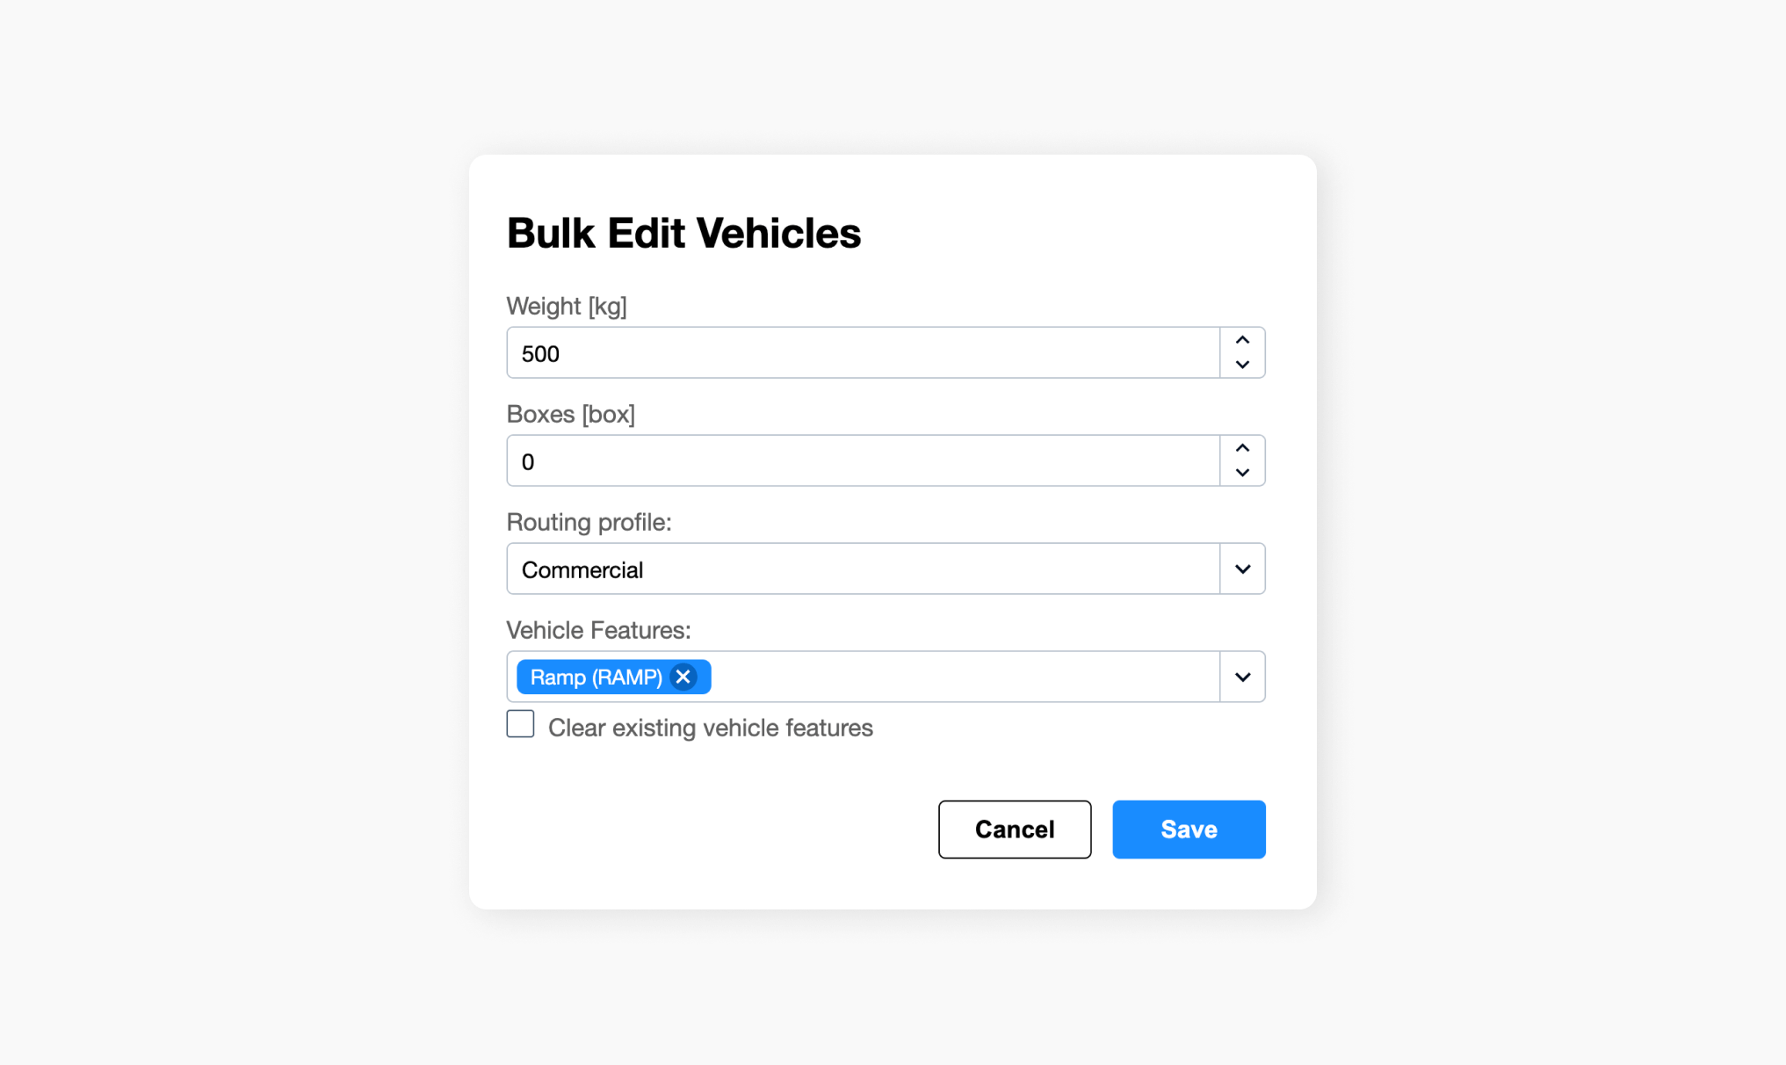The width and height of the screenshot is (1786, 1065).
Task: Click the Weight decrement arrow
Action: pos(1241,366)
